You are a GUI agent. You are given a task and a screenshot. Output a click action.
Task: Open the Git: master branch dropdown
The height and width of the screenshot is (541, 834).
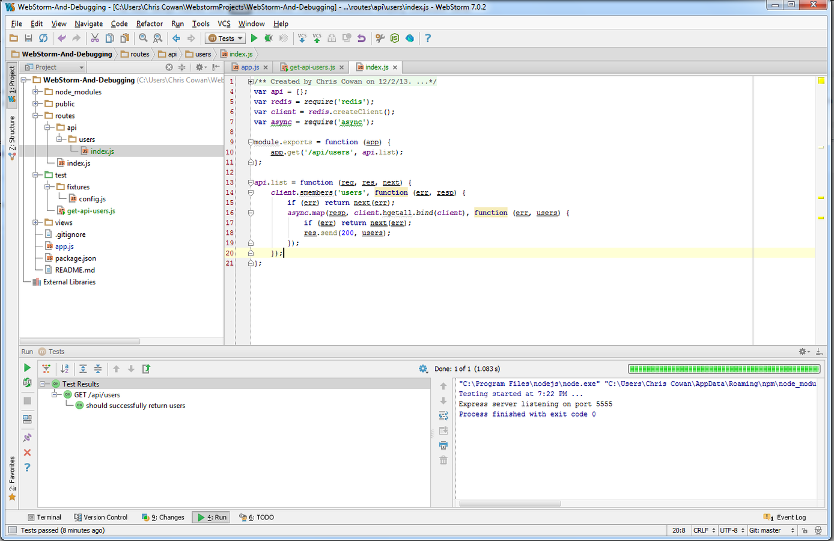click(772, 530)
